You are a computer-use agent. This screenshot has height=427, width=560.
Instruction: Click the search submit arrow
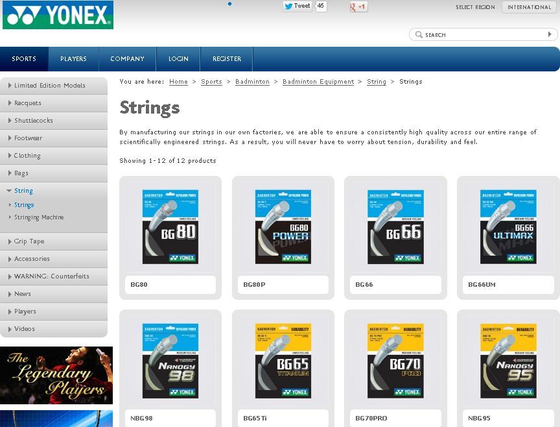pos(550,34)
